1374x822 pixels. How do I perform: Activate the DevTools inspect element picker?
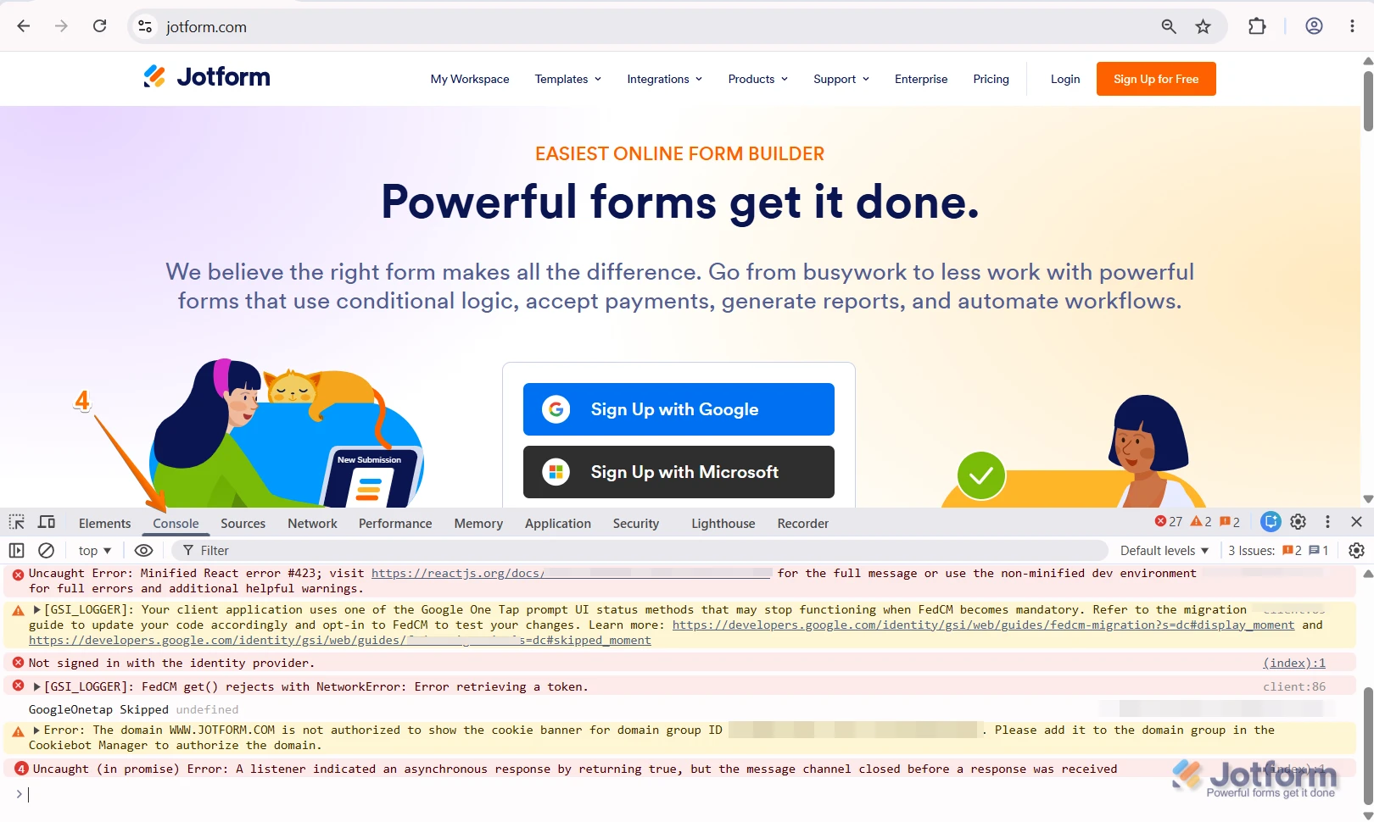click(x=17, y=522)
